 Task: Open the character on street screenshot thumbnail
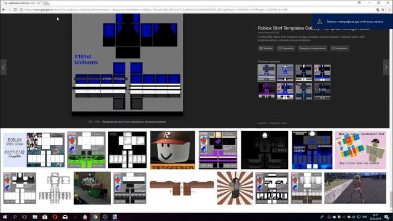pyautogui.click(x=355, y=188)
